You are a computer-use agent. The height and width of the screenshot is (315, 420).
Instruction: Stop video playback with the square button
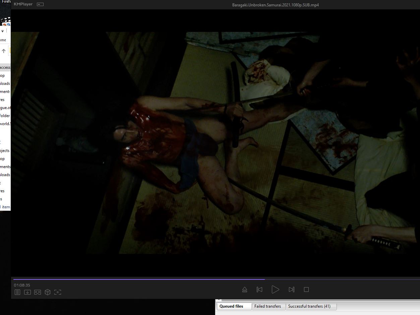click(x=306, y=290)
